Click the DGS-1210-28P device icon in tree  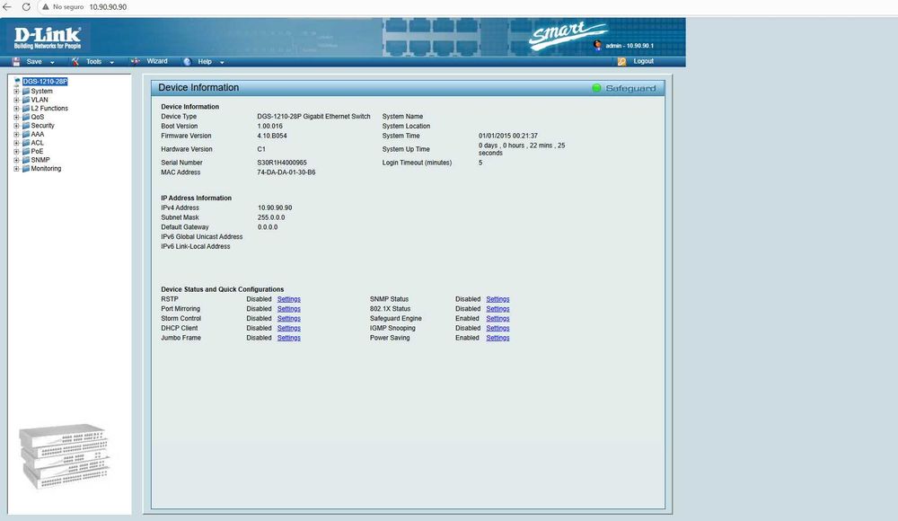click(x=17, y=82)
